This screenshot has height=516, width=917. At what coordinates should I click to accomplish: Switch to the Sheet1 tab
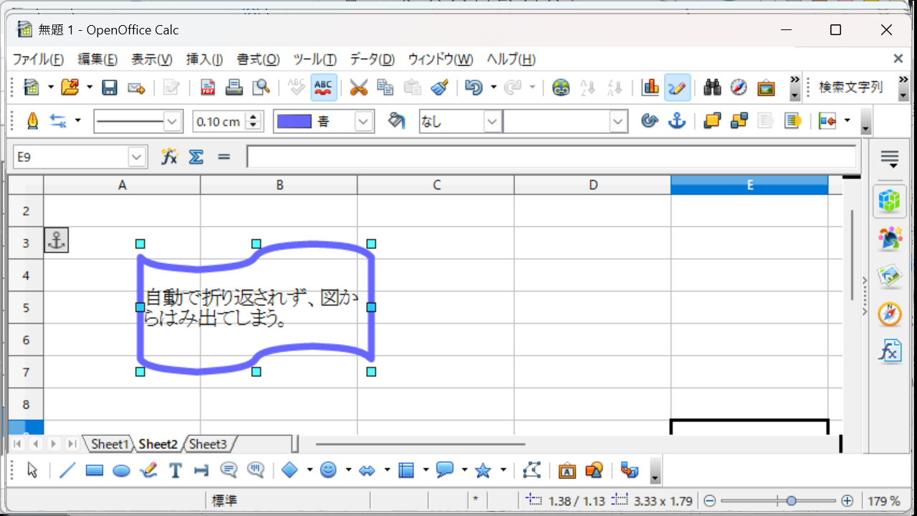pyautogui.click(x=110, y=444)
